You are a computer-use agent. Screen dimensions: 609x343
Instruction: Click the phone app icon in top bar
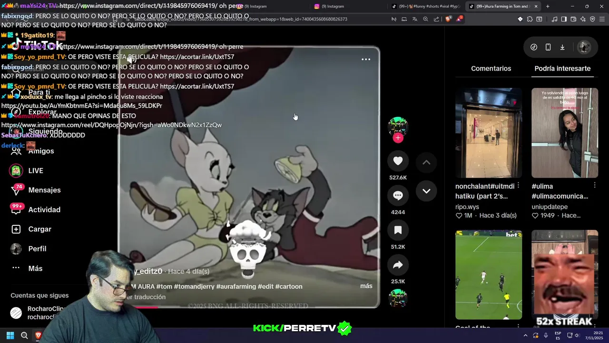click(x=548, y=47)
